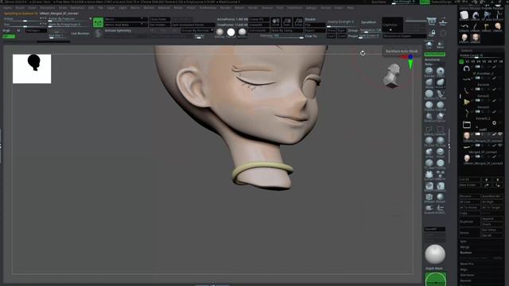Open the gear settings beside the folder
Image resolution: width=509 pixels, height=286 pixels.
point(494,123)
